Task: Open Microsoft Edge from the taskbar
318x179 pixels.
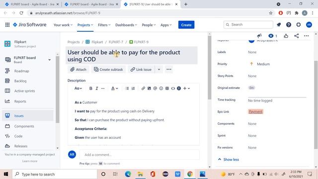Action: coord(128,174)
